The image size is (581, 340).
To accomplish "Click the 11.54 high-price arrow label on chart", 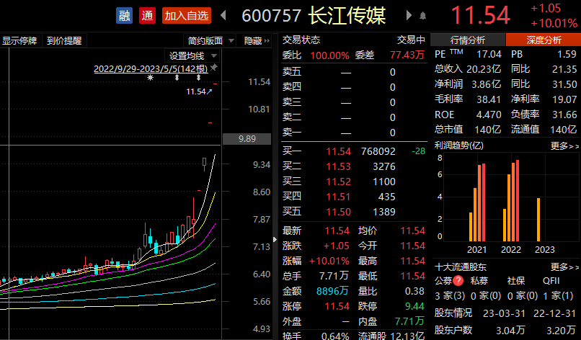I will (200, 91).
